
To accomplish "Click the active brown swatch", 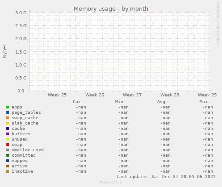I will [8, 166].
